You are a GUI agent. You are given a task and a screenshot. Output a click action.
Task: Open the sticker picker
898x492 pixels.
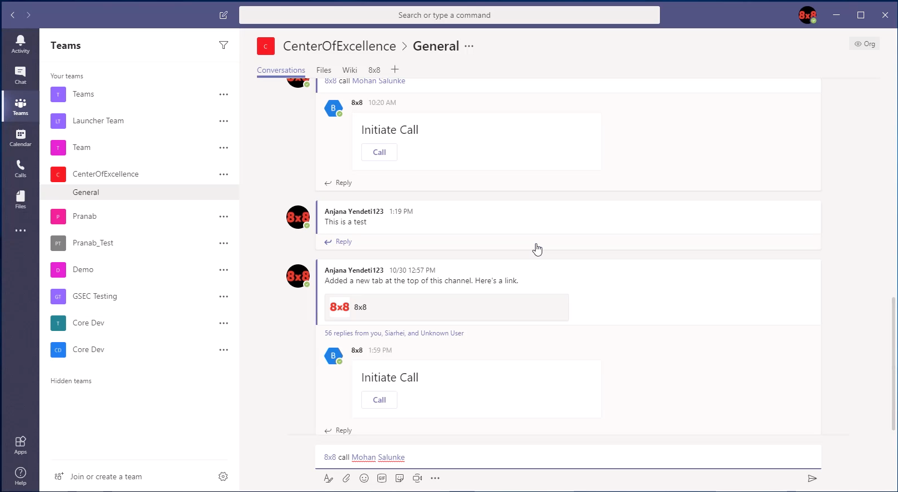(x=400, y=478)
